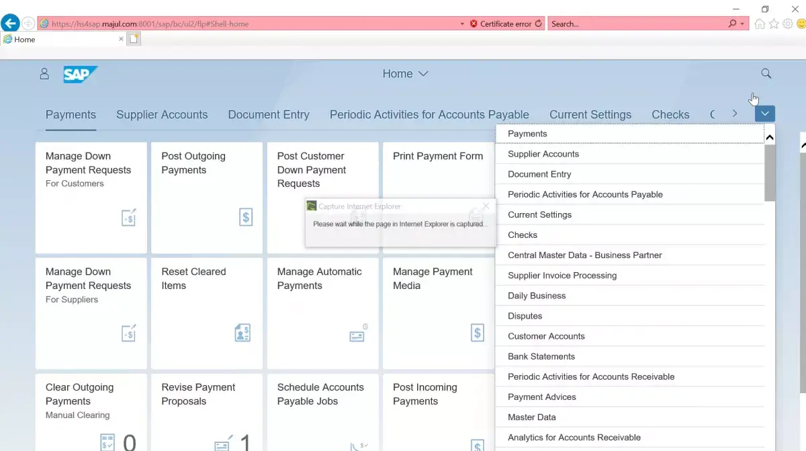
Task: Click icon on Reset Cleared Items tile
Action: coord(242,332)
